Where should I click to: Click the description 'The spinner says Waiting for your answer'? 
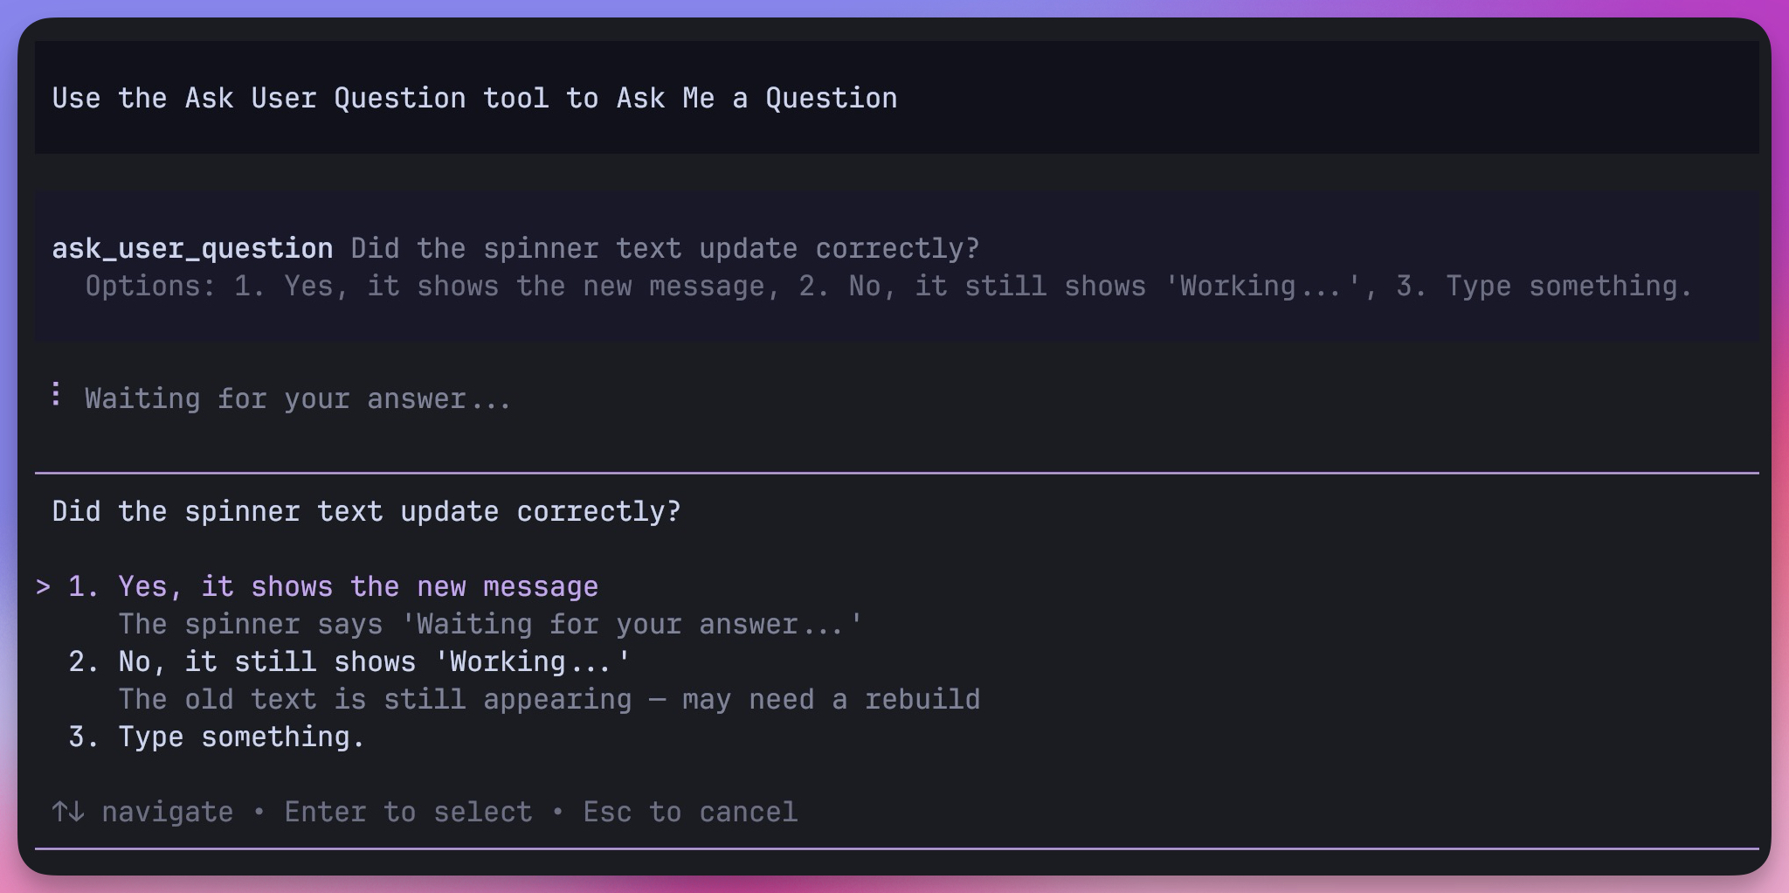[490, 625]
